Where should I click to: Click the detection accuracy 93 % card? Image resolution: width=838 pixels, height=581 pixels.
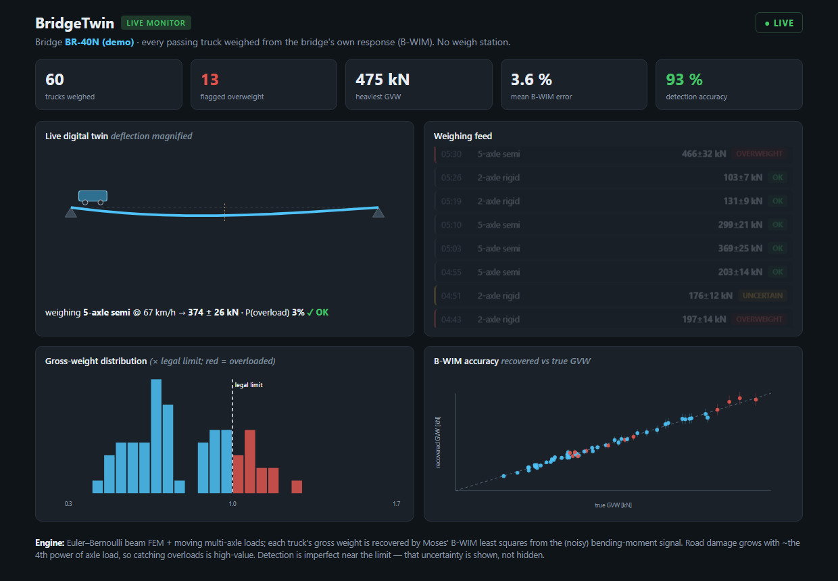pyautogui.click(x=729, y=84)
